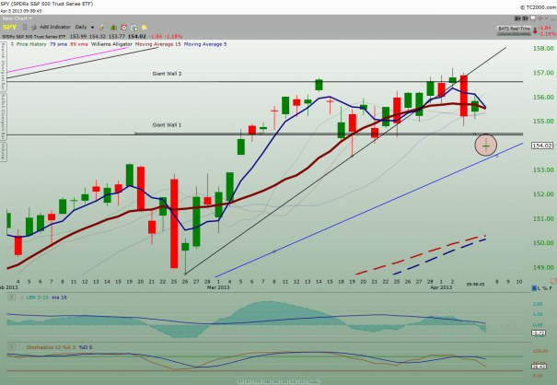Close the LBR 3-10 indicator pane
557x385 pixels.
click(x=12, y=297)
